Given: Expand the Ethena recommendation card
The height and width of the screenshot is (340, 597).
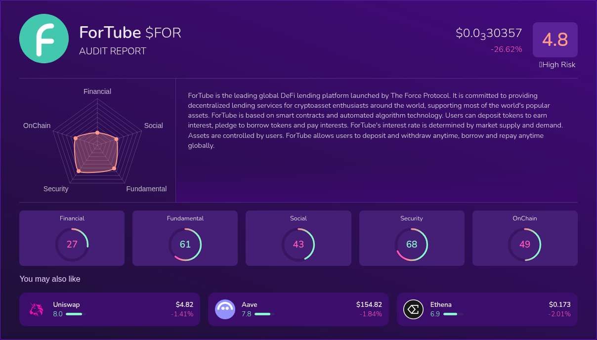Looking at the screenshot, I should [x=487, y=309].
